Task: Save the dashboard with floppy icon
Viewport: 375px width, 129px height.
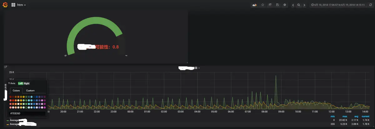Action: [277, 5]
